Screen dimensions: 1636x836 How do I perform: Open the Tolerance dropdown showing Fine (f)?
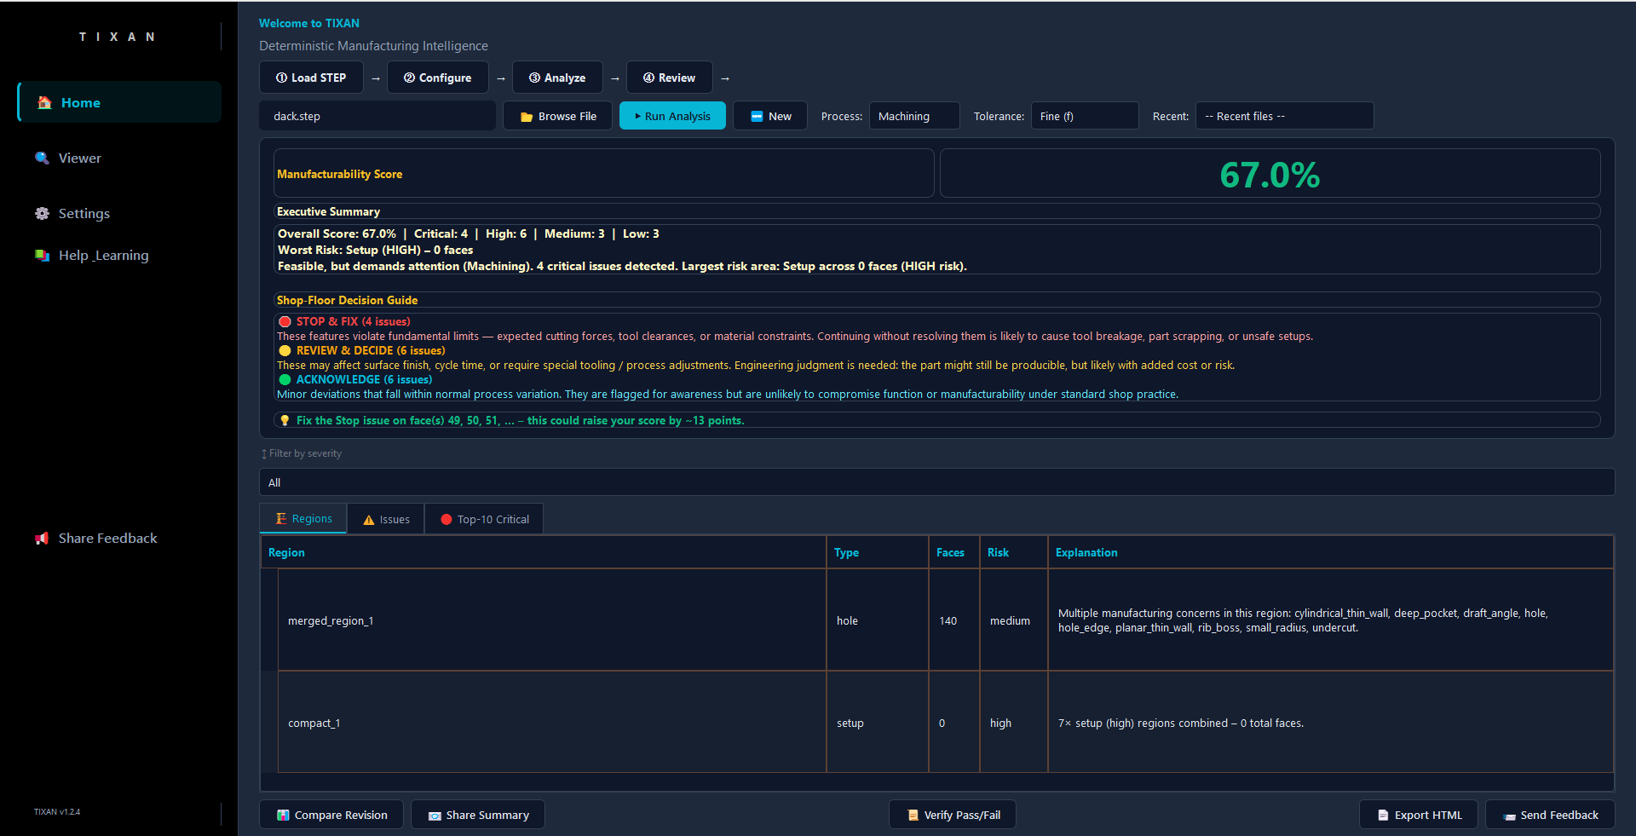pos(1085,116)
